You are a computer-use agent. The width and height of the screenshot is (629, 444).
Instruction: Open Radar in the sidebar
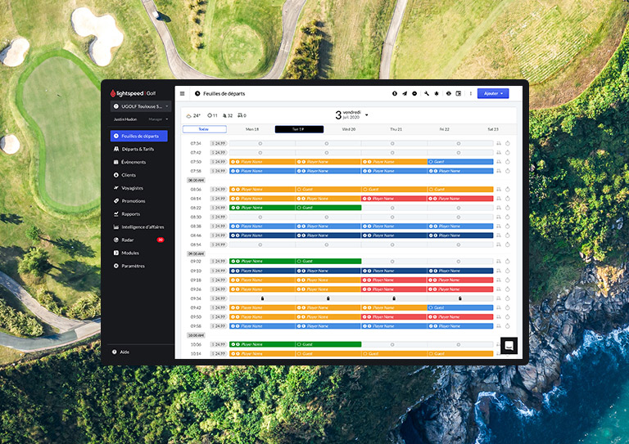pos(128,240)
